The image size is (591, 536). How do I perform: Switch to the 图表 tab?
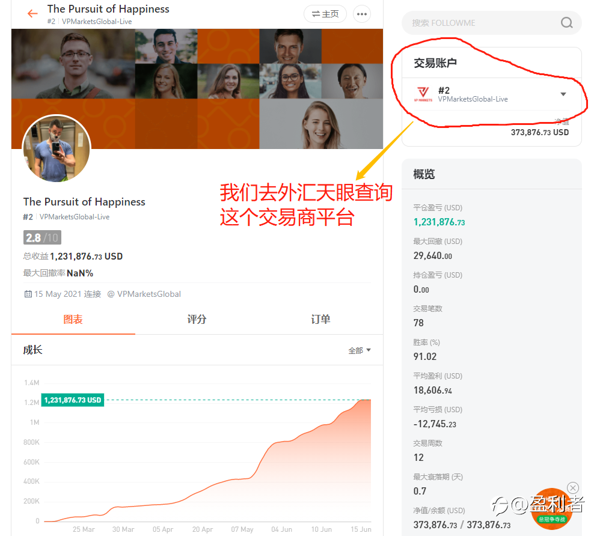click(73, 320)
